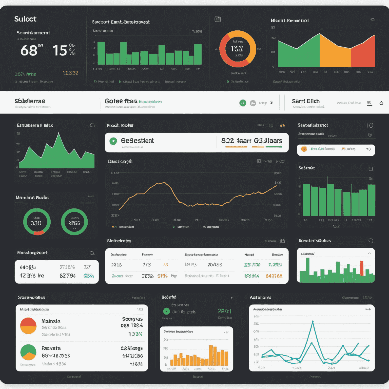Toggle the green Meeuf legend marker
Image resolution: width=389 pixels, height=389 pixels.
(x=120, y=82)
